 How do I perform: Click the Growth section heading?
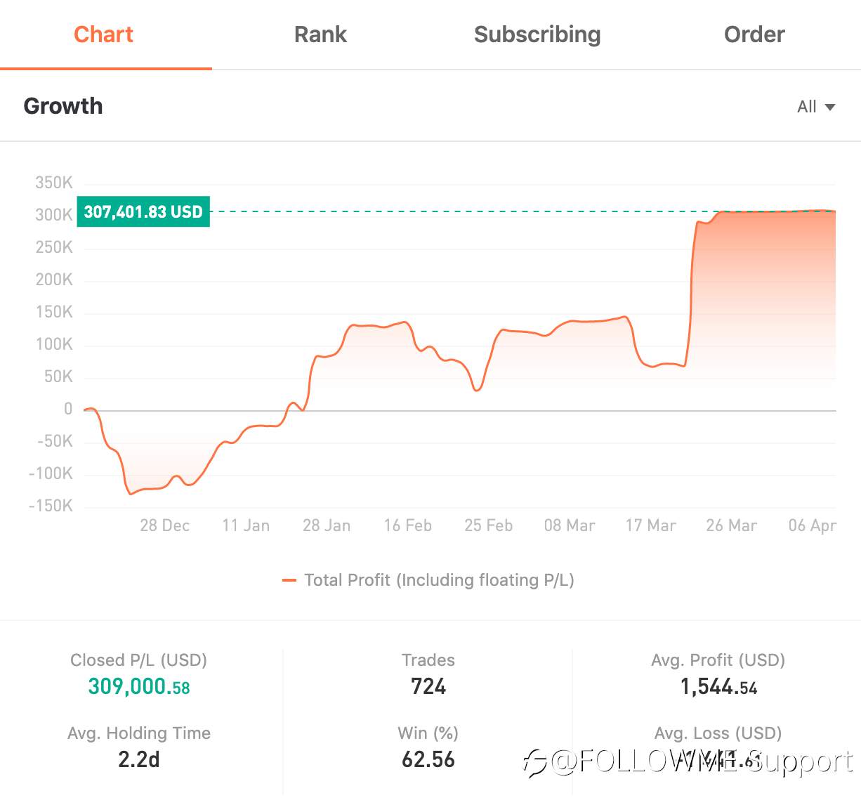pyautogui.click(x=63, y=106)
